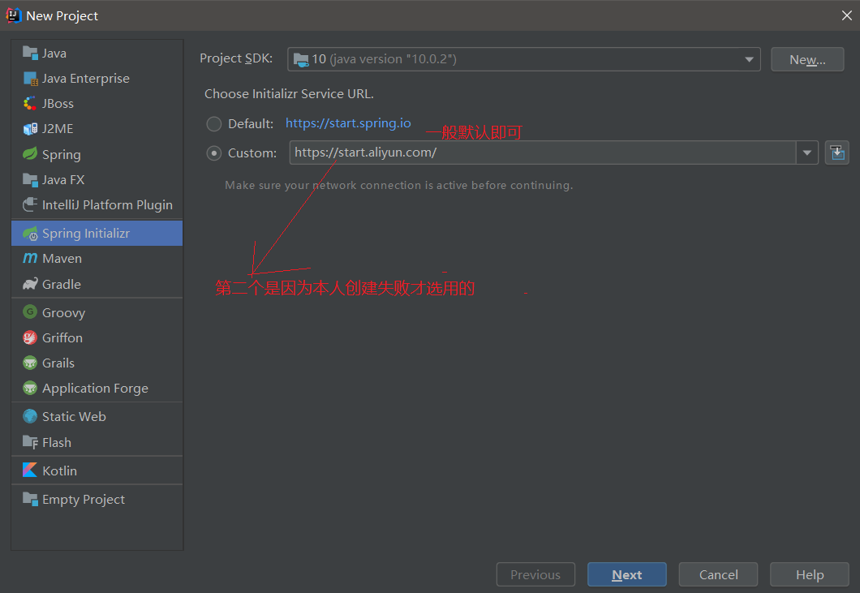860x593 pixels.
Task: Pick the Spring project type label
Action: point(62,155)
